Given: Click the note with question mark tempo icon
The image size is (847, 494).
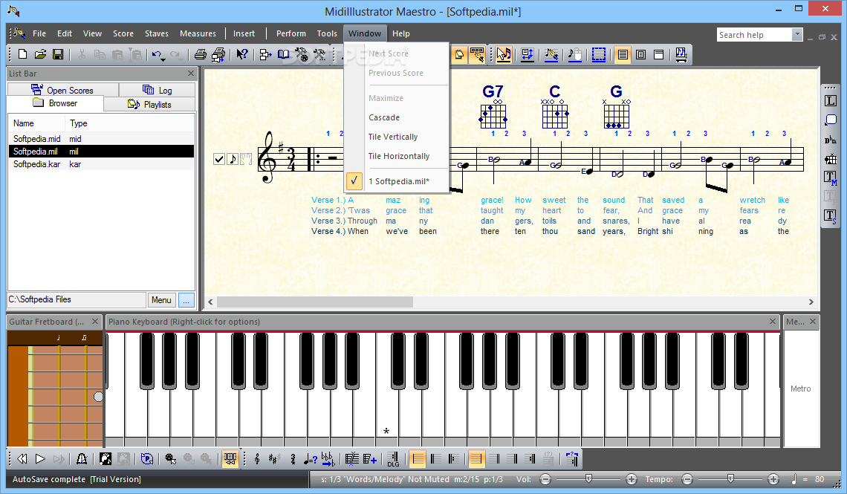Looking at the screenshot, I should [x=310, y=459].
